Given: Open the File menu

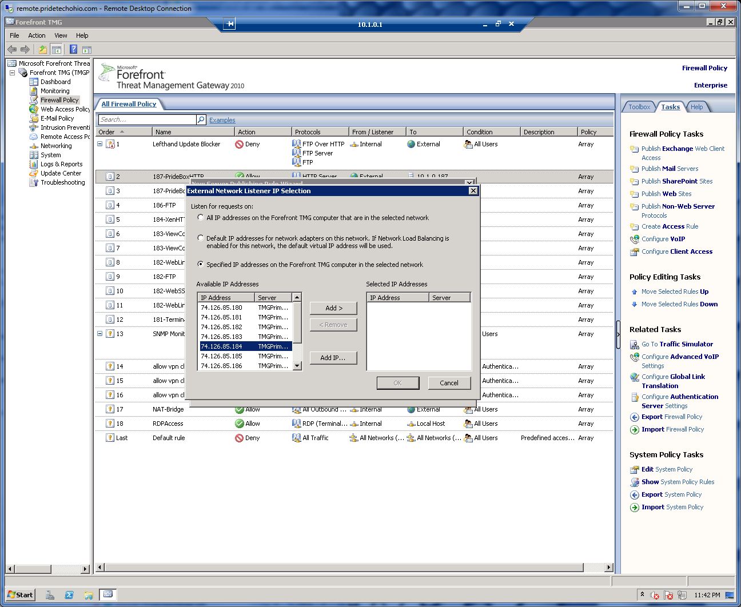Looking at the screenshot, I should 14,35.
